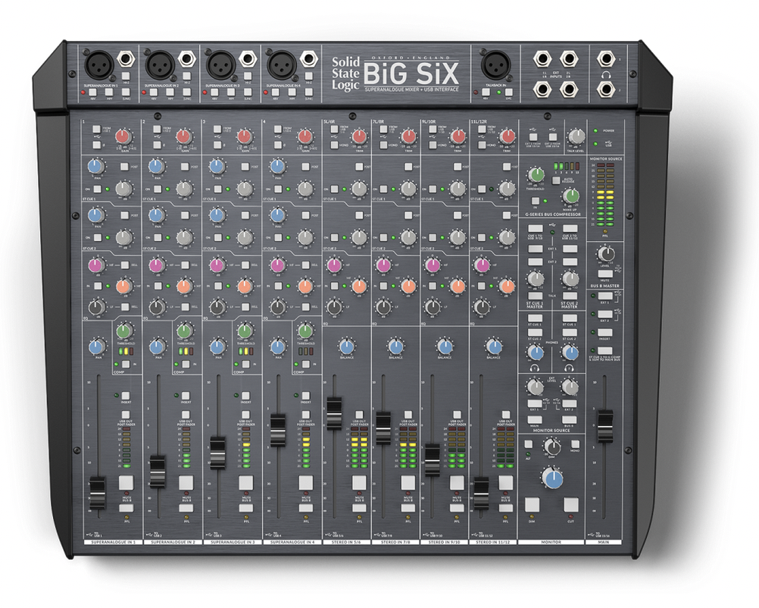Toggle 48V phantom power on SuperAnalogue In 1

point(93,92)
